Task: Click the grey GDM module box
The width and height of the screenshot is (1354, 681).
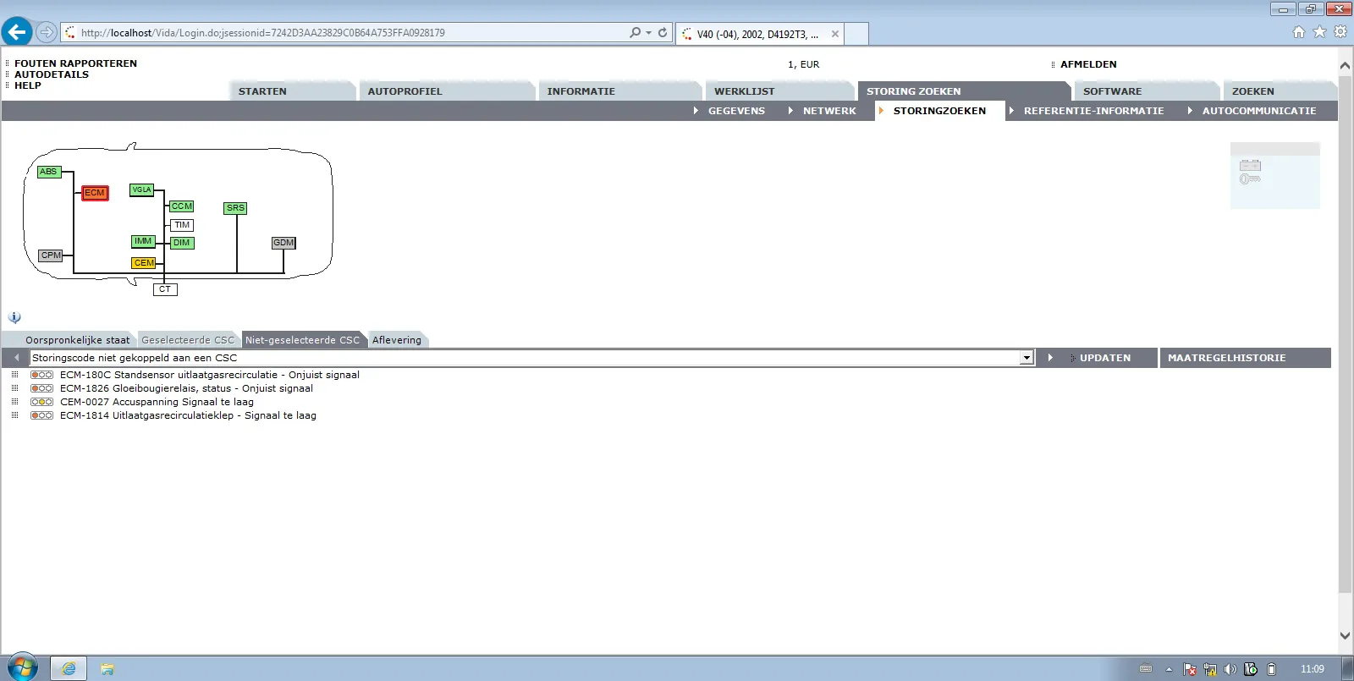Action: (x=283, y=243)
